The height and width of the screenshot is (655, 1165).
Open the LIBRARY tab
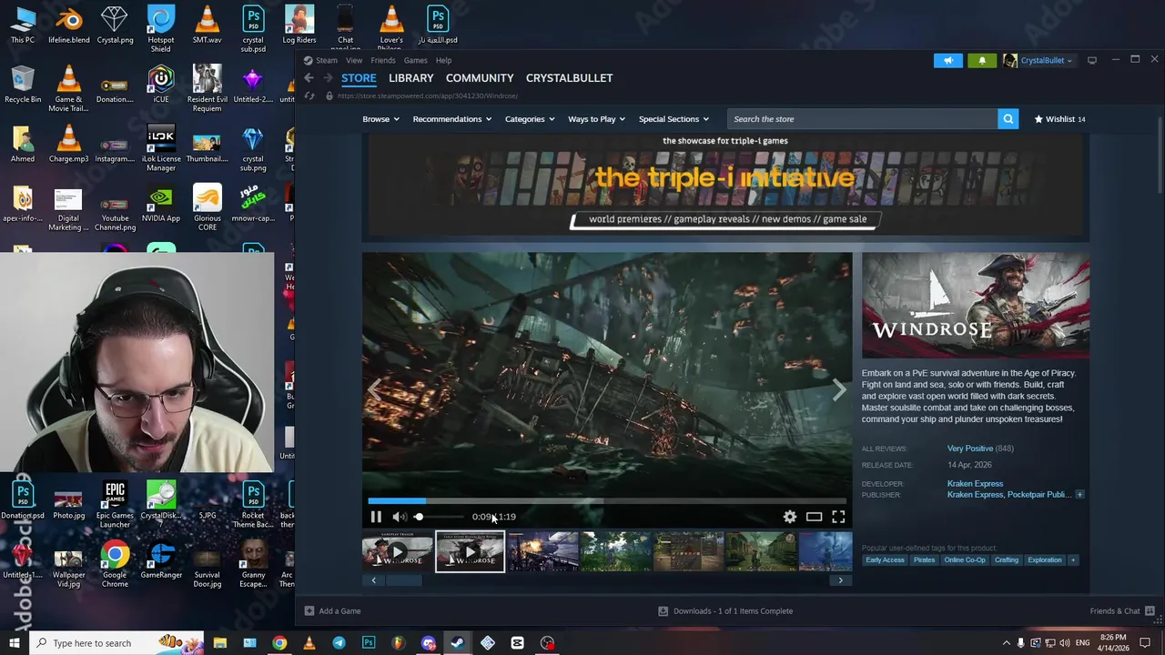411,78
